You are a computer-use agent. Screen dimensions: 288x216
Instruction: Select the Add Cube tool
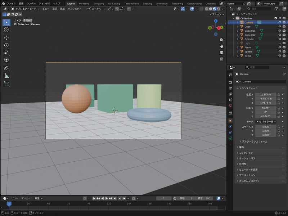click(x=6, y=84)
